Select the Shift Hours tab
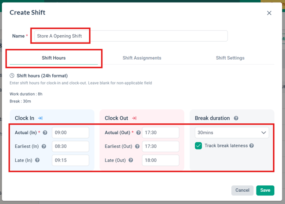 point(54,58)
